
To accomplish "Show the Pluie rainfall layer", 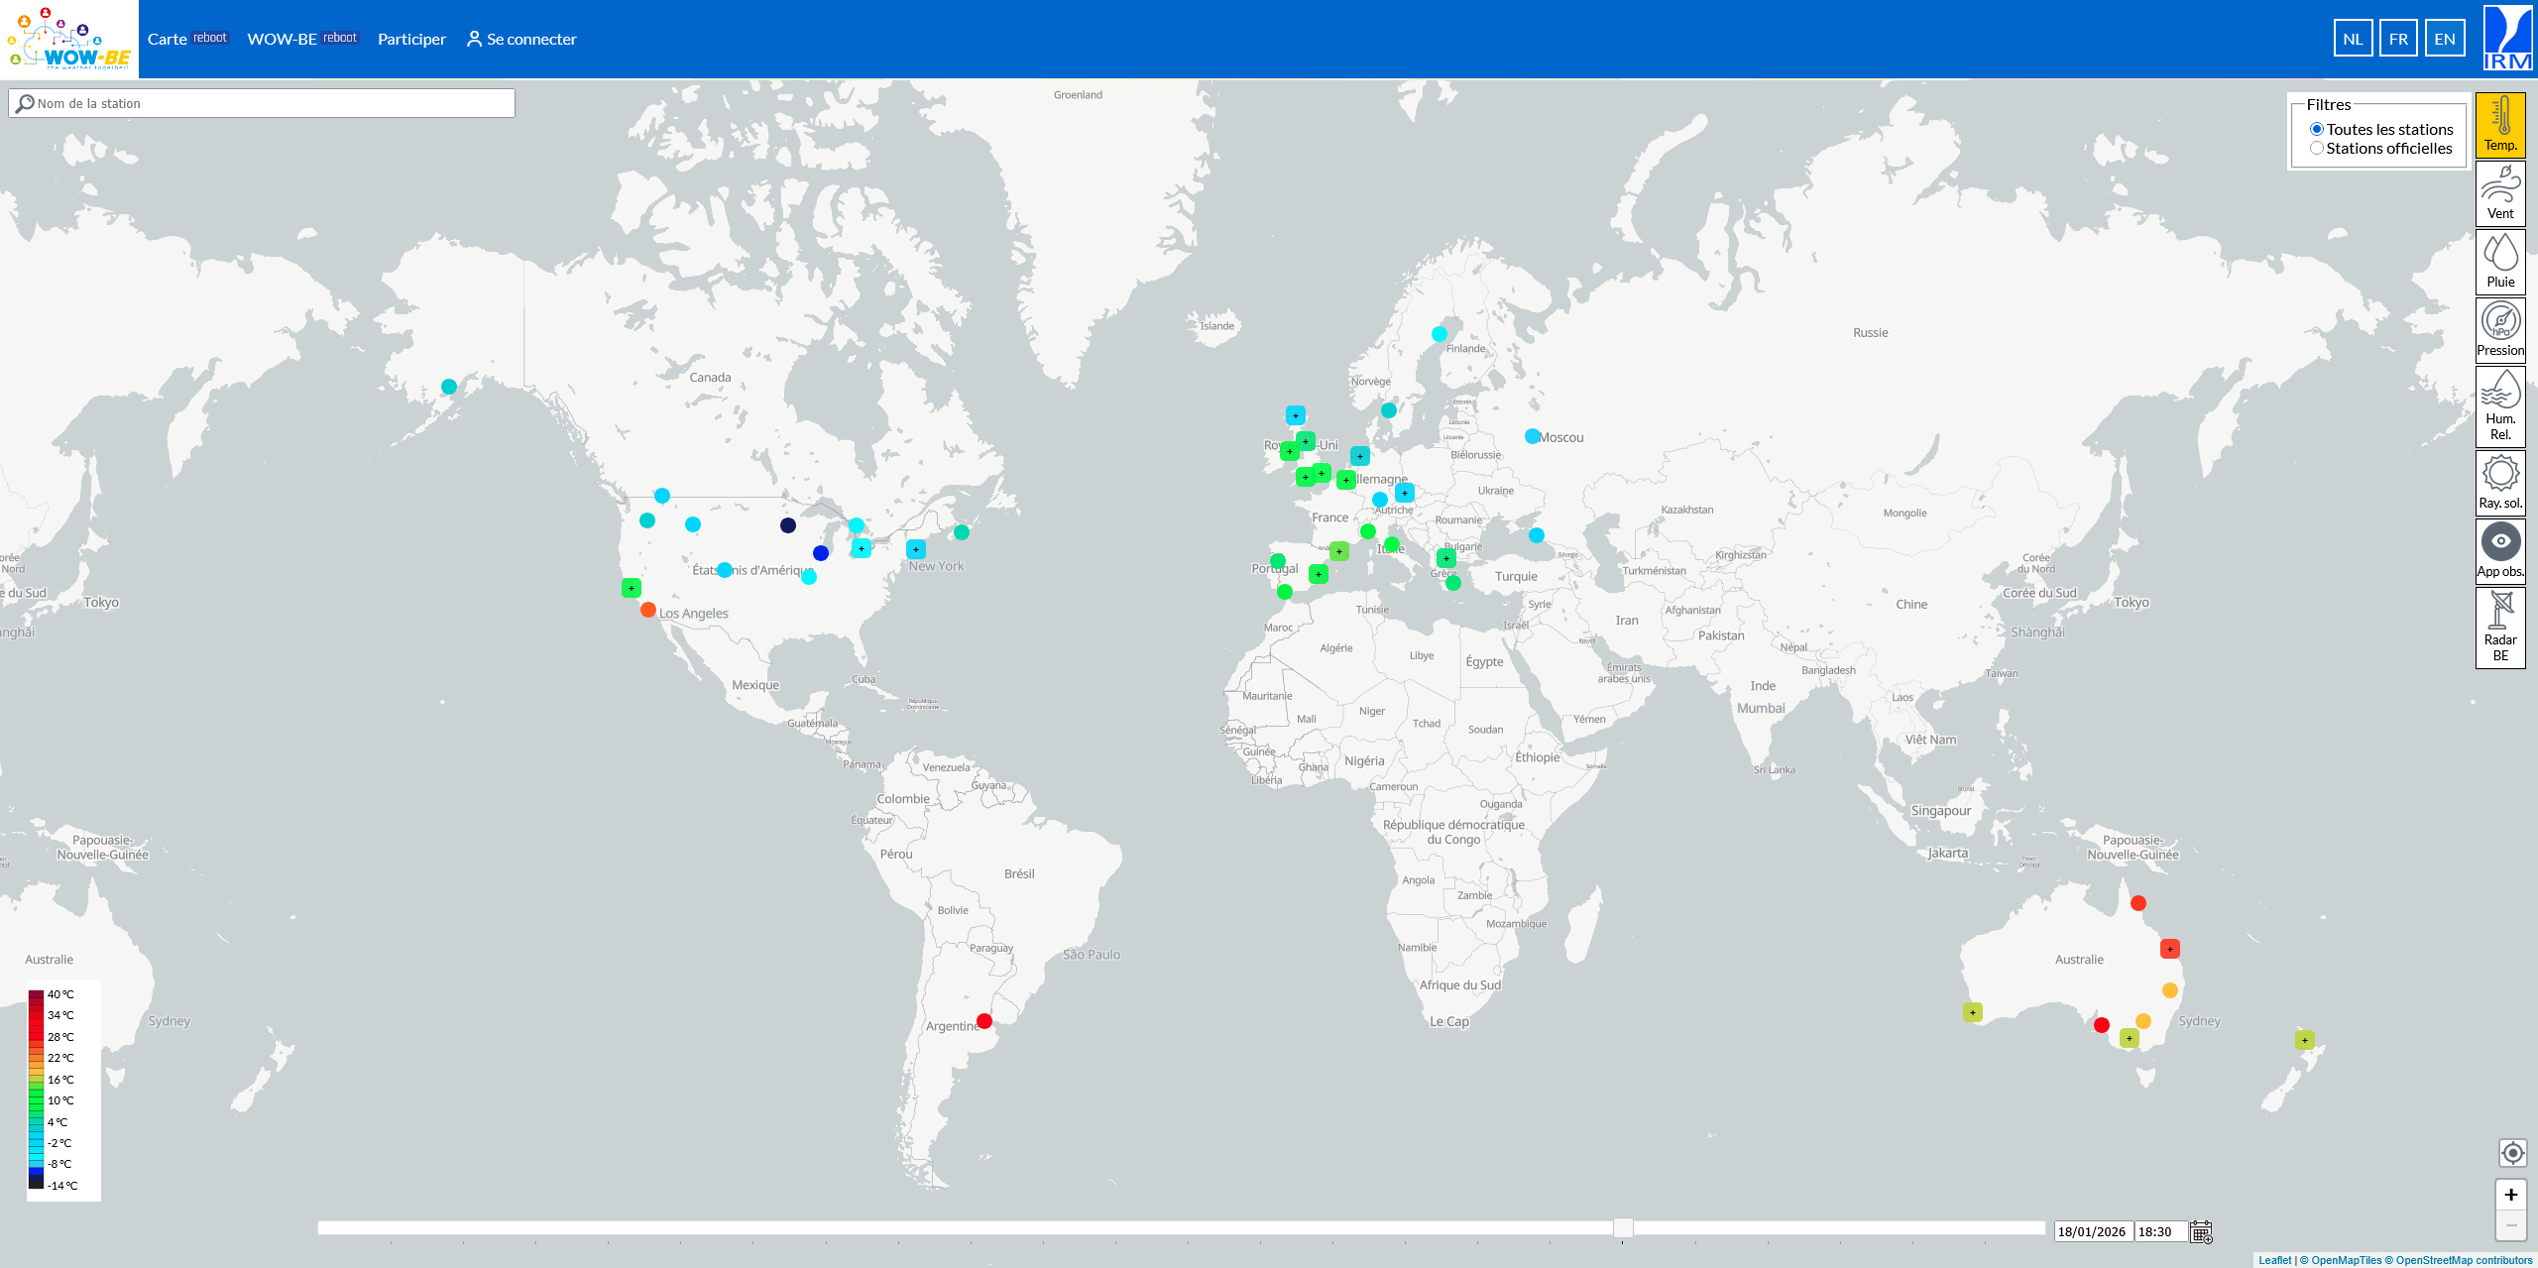I will pos(2499,262).
